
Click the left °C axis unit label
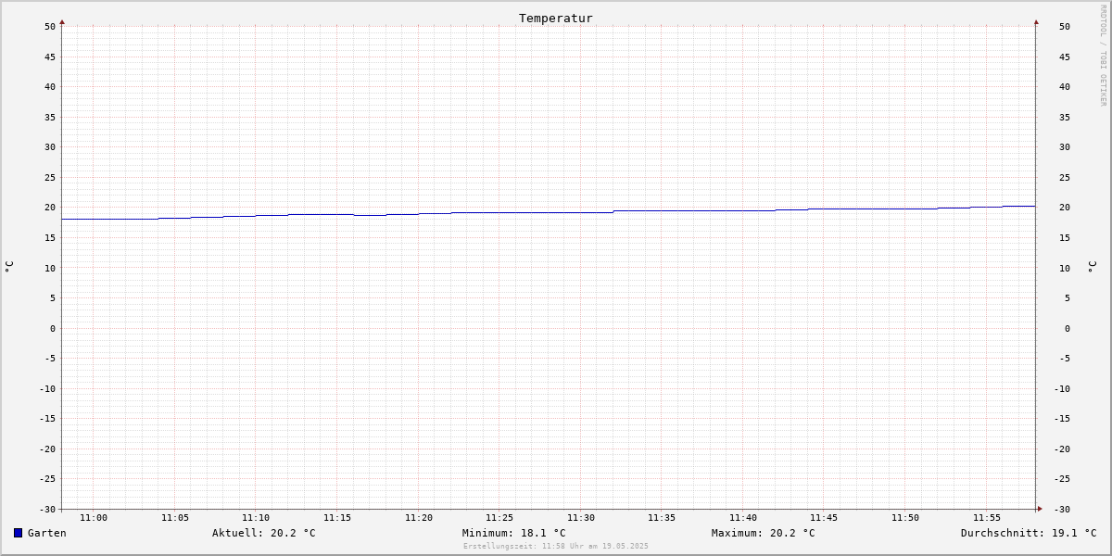click(x=9, y=267)
